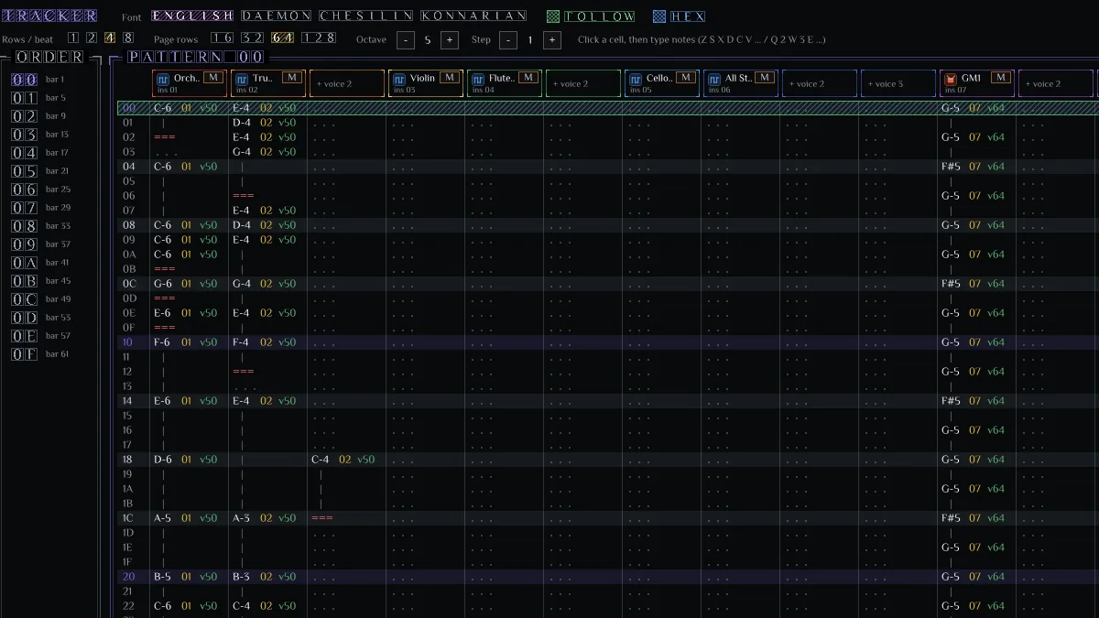Click the TRACKER title logo

click(49, 16)
